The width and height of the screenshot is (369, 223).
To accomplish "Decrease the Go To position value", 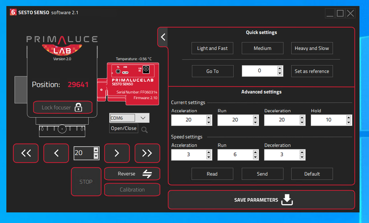I will tap(280, 73).
